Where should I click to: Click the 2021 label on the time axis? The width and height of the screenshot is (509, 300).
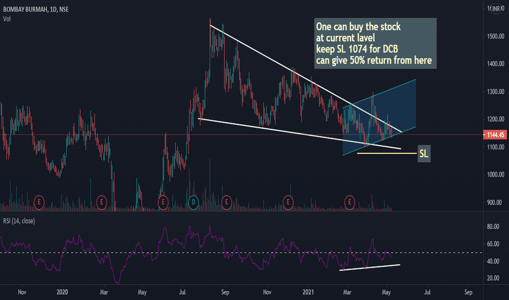pos(308,292)
